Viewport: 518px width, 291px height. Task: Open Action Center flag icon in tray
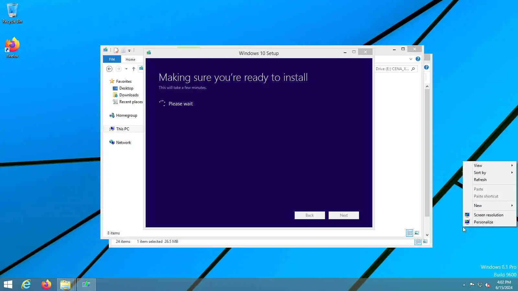(472, 285)
